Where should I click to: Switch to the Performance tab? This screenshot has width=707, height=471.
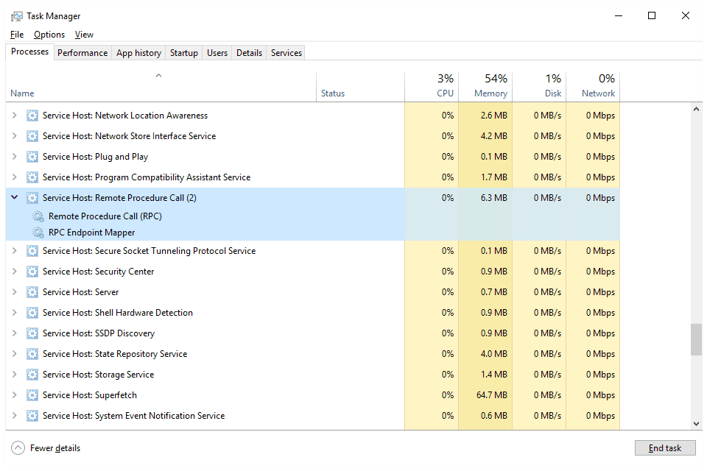(82, 53)
